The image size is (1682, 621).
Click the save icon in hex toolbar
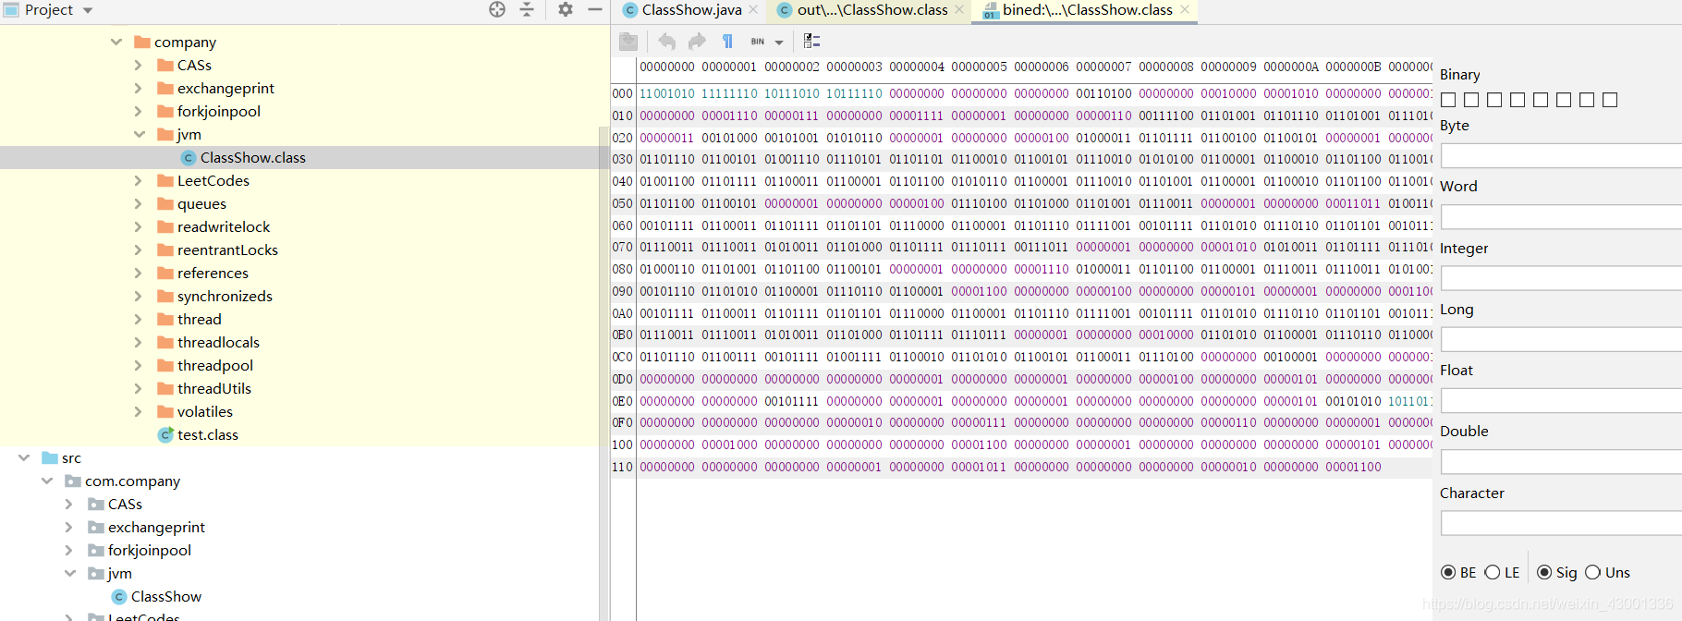628,42
